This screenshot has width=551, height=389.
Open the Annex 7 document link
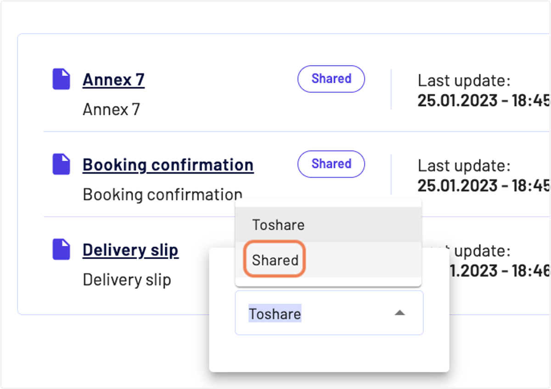113,80
